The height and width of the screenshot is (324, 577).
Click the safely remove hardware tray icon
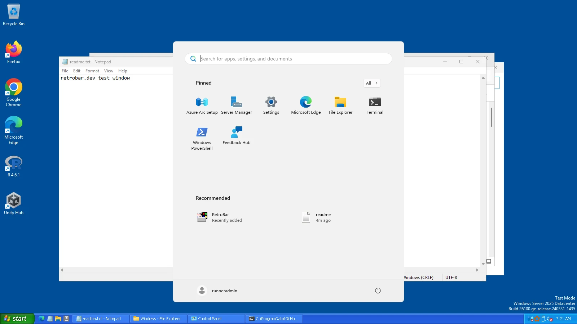coord(543,319)
